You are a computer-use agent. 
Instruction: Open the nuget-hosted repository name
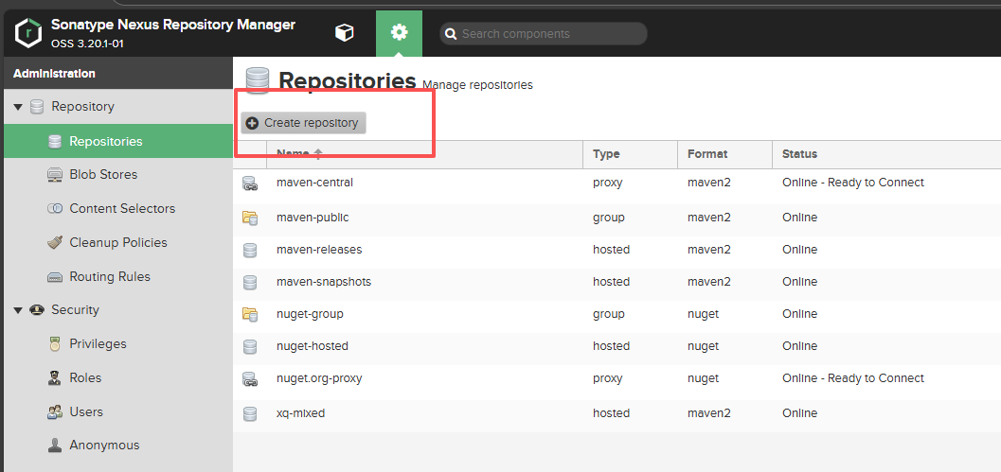tap(313, 345)
